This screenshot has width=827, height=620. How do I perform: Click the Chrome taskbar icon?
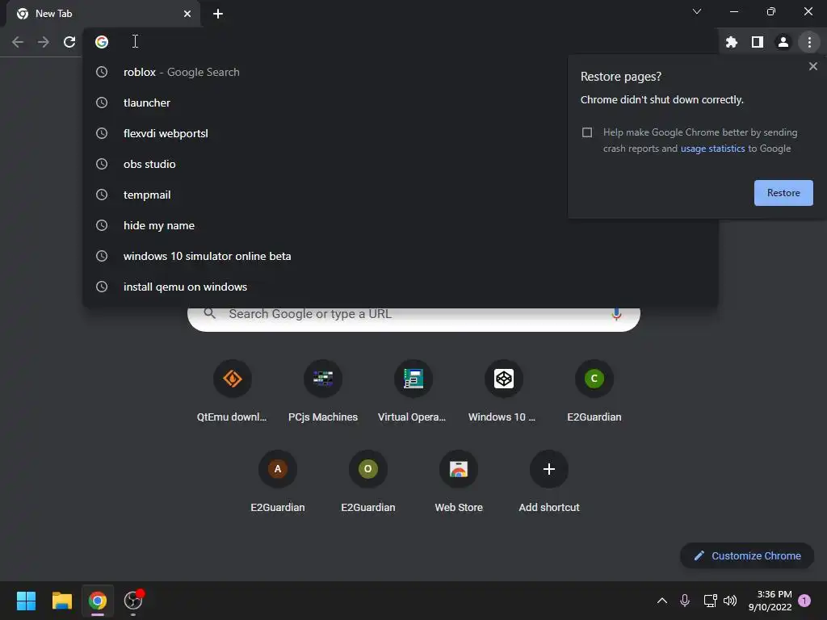pos(98,601)
